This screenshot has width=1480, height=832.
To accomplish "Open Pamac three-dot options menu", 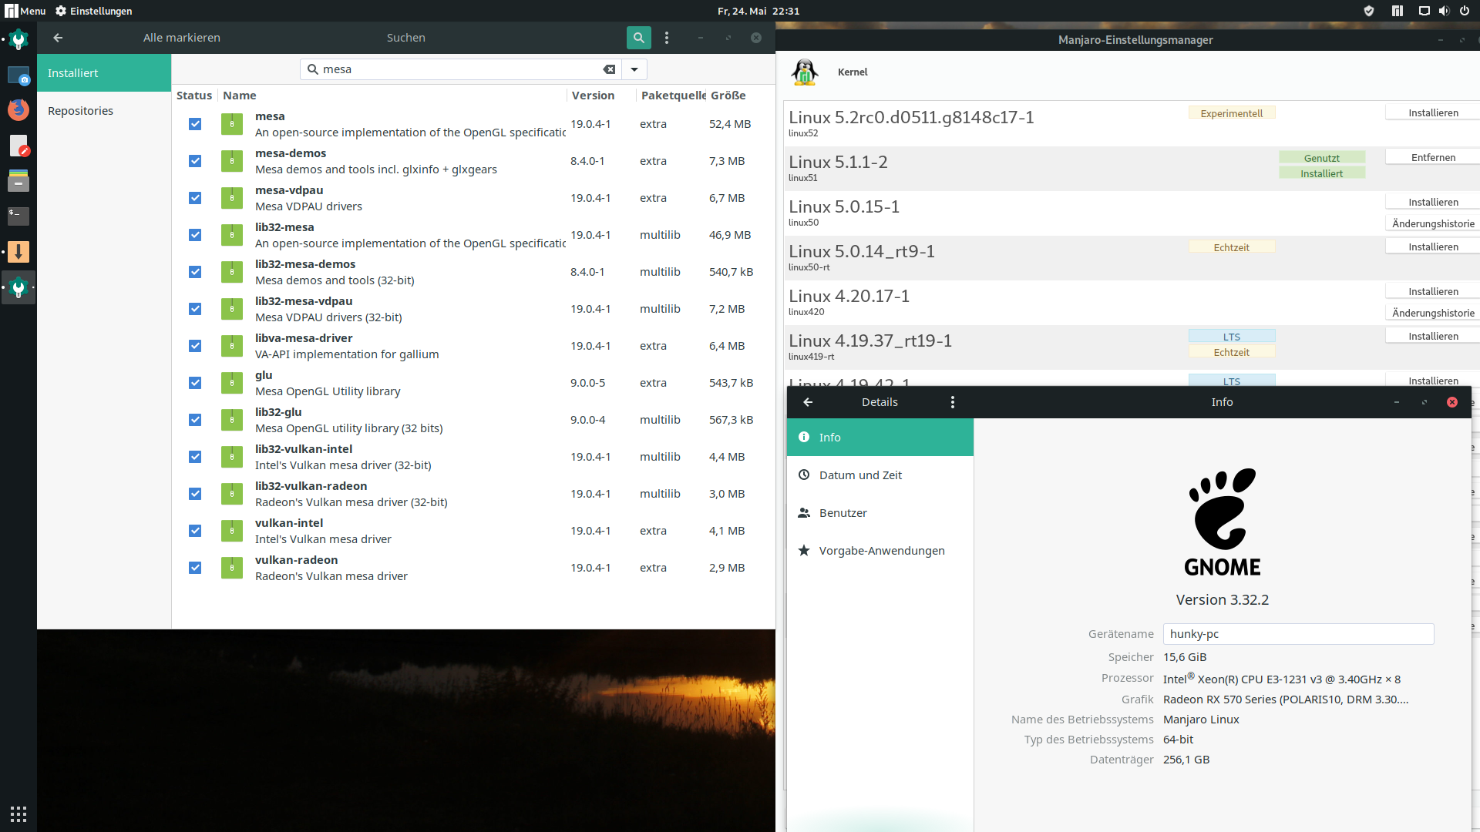I will (667, 38).
